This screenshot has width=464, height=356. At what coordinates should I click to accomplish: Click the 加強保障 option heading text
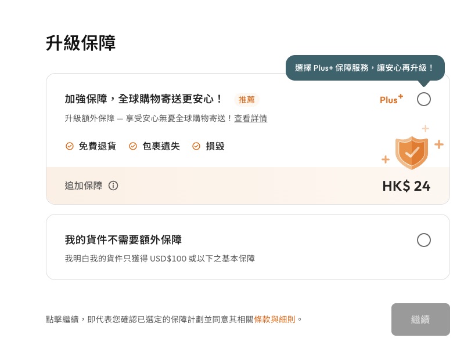click(144, 99)
